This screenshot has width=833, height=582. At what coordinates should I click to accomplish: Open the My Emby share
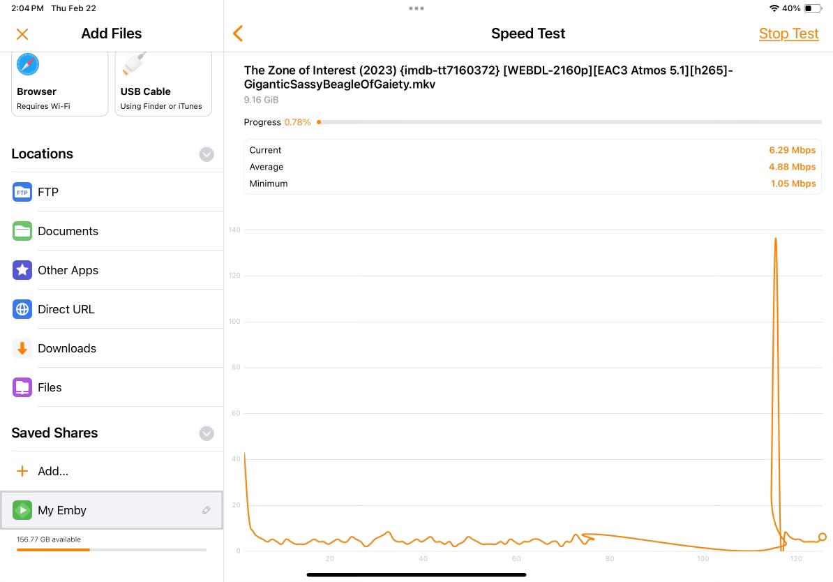[x=105, y=510]
